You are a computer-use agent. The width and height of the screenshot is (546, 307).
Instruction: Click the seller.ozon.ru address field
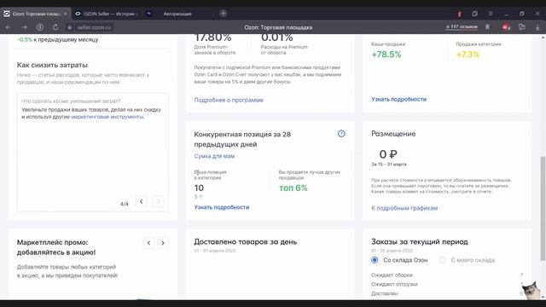[x=94, y=27]
